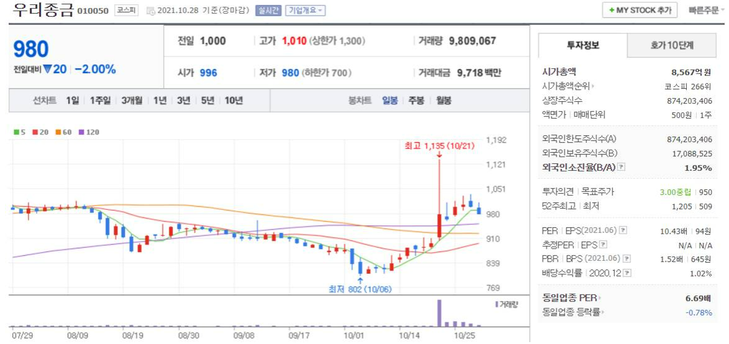This screenshot has width=729, height=344.
Task: Click orange 60-day moving average legend marker
Action: coord(58,132)
